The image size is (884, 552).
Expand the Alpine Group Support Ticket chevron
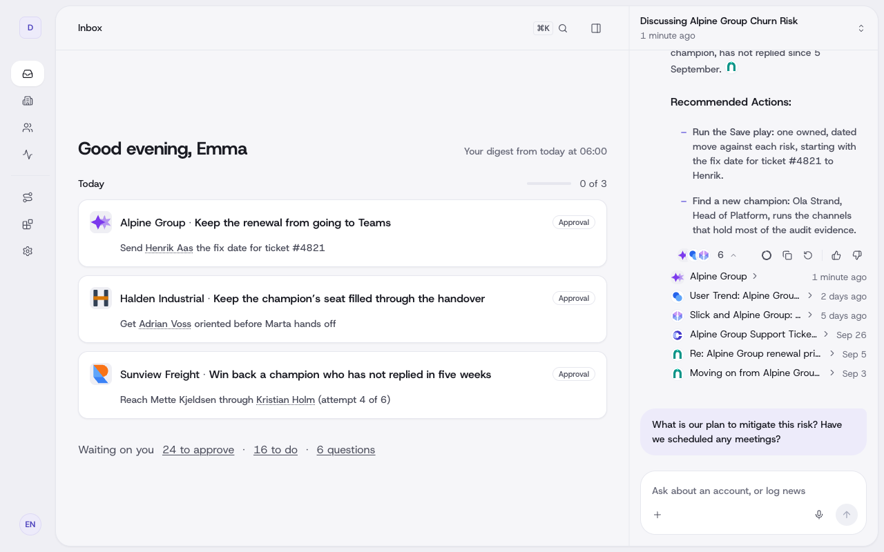tap(825, 334)
